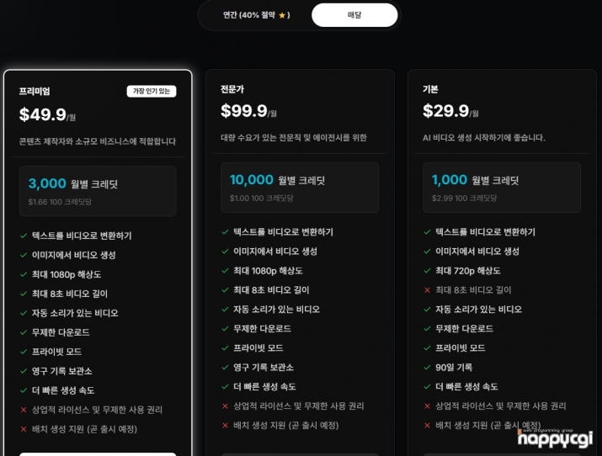Click checkmark beside Pro 프라이빗 모드

tap(225, 347)
